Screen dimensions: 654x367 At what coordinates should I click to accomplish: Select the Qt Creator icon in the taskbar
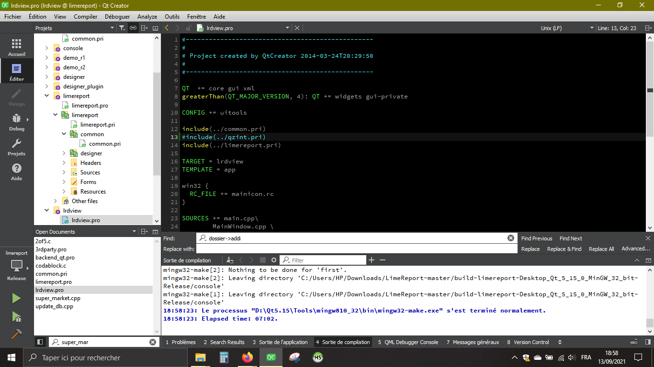pos(270,357)
